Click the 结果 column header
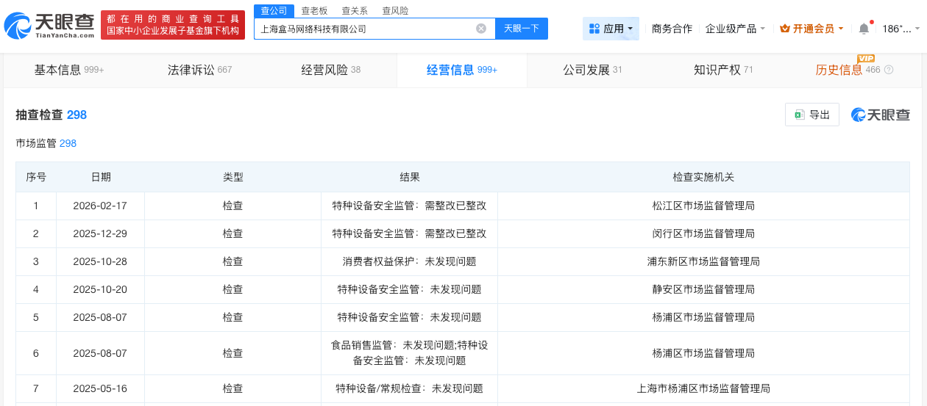The width and height of the screenshot is (927, 406). [410, 177]
